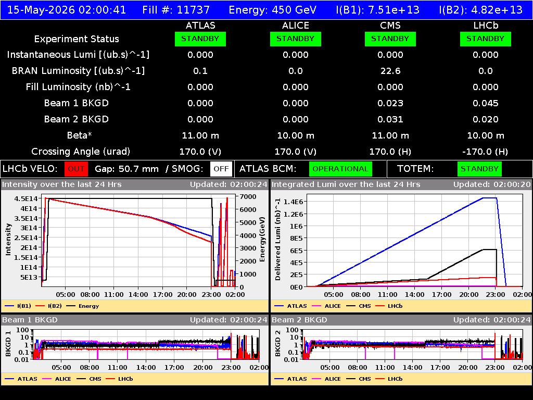Click the Integrated Lumi over the last 24 Hrs title

[x=346, y=184]
